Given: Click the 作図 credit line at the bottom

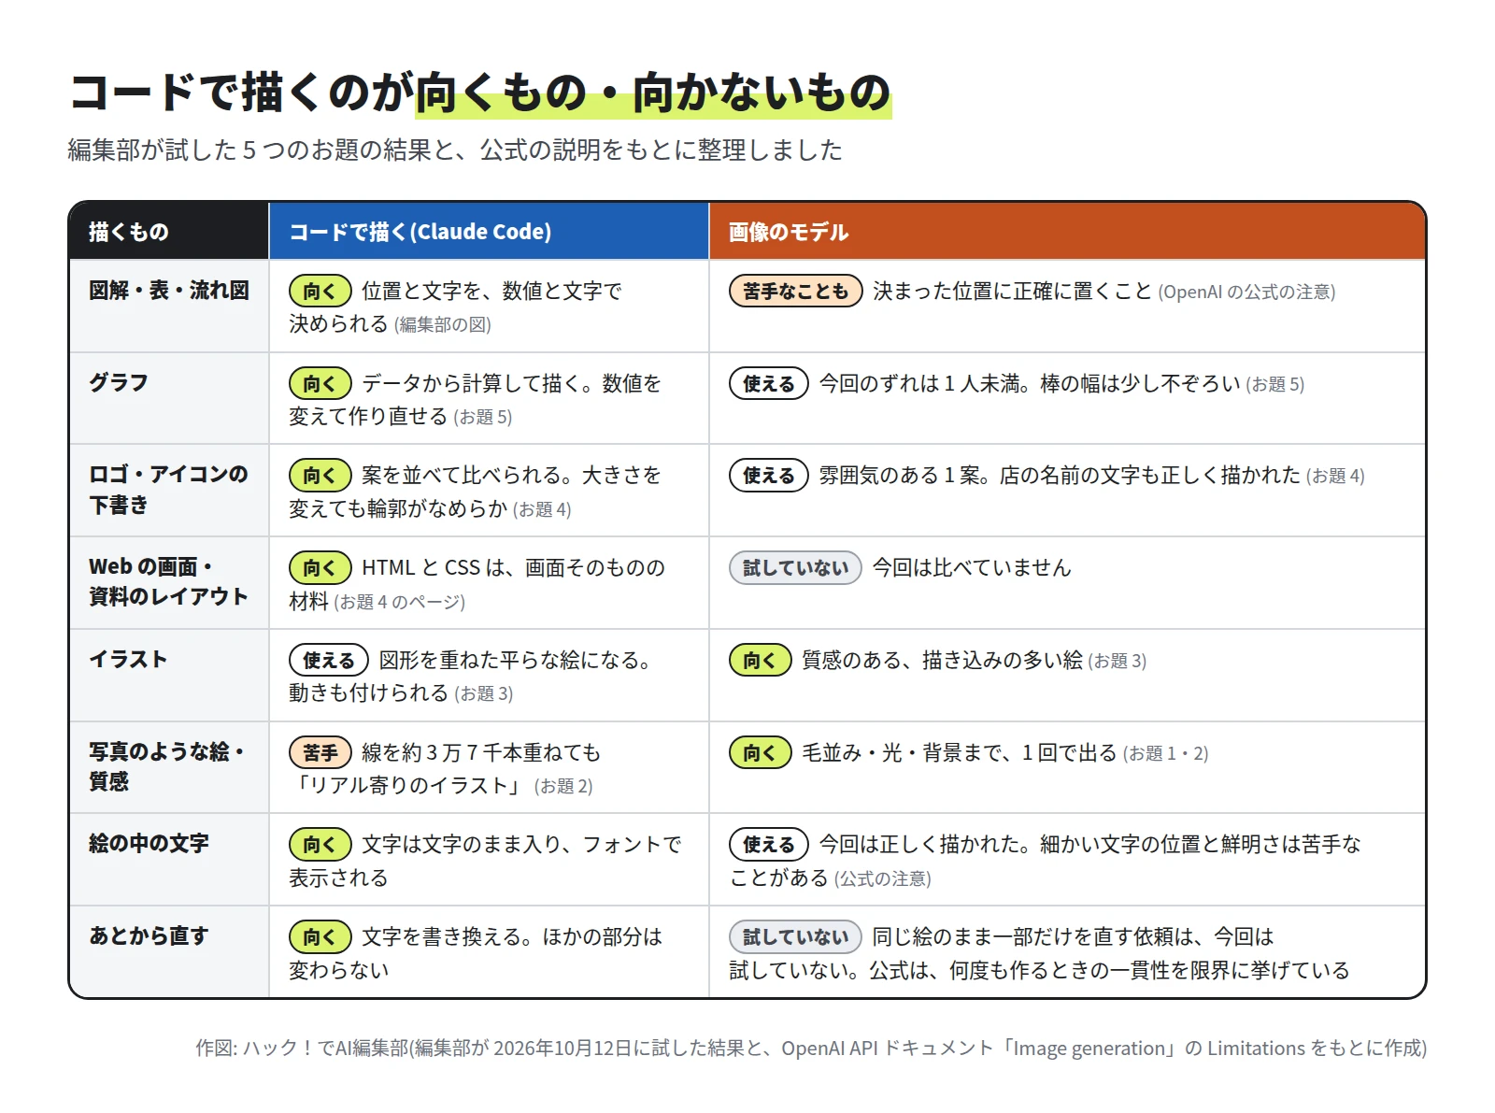Looking at the screenshot, I should click(x=811, y=1048).
